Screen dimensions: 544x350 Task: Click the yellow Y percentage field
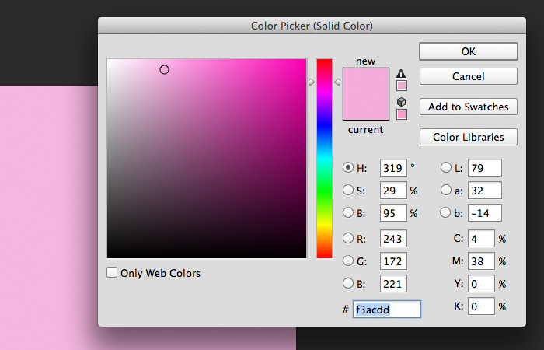[481, 284]
